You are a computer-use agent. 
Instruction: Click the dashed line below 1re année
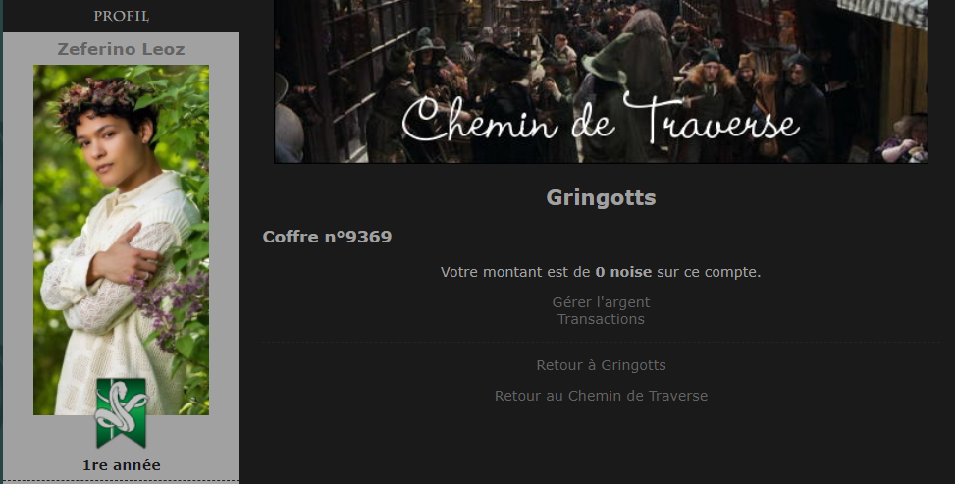click(x=121, y=480)
